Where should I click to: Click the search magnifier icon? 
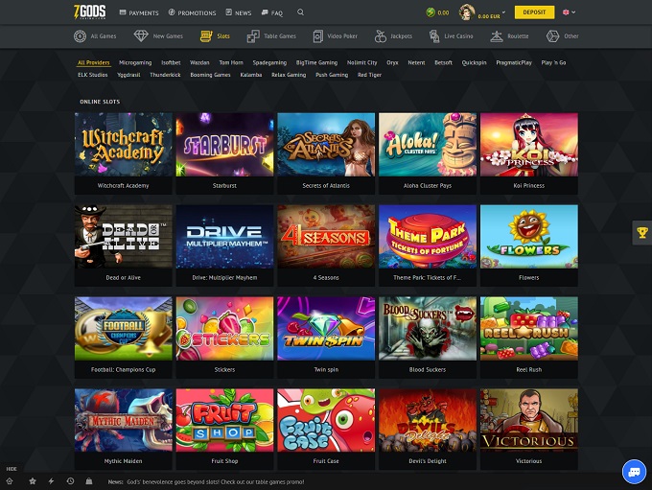pos(301,12)
